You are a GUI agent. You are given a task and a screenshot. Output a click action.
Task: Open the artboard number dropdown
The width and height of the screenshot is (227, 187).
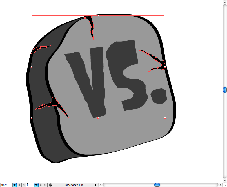36,185
